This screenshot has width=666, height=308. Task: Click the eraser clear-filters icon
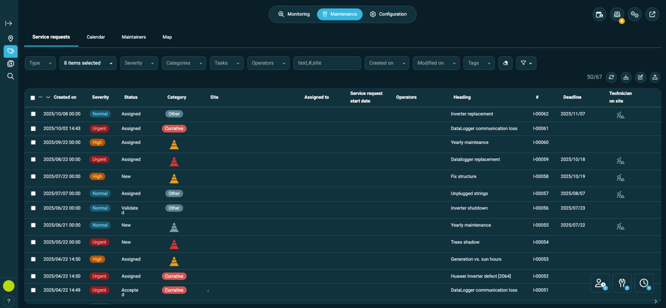(x=505, y=63)
